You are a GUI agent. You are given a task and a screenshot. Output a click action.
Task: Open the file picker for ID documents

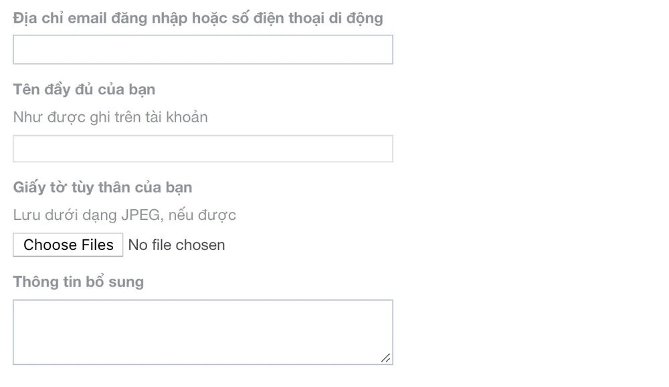(x=68, y=245)
